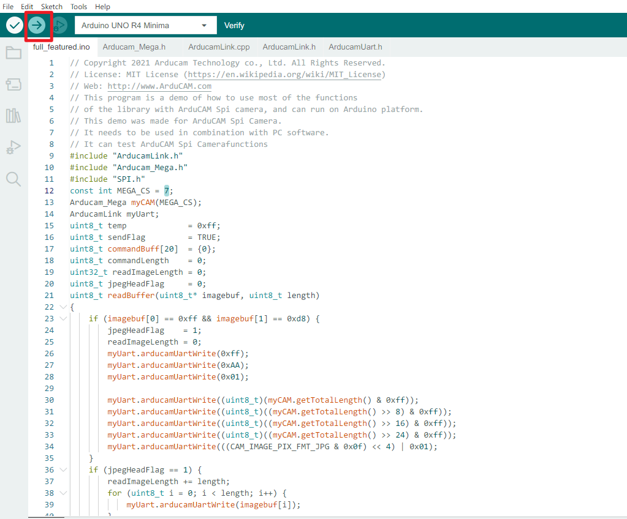Screen dimensions: 627x519
Task: Click the readBuffer function name on line 21
Action: coord(131,296)
